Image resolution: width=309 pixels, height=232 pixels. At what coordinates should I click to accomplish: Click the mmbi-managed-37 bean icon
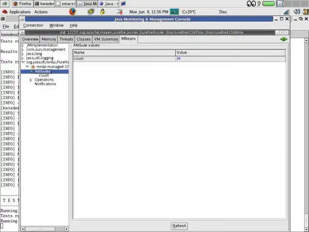pyautogui.click(x=33, y=67)
